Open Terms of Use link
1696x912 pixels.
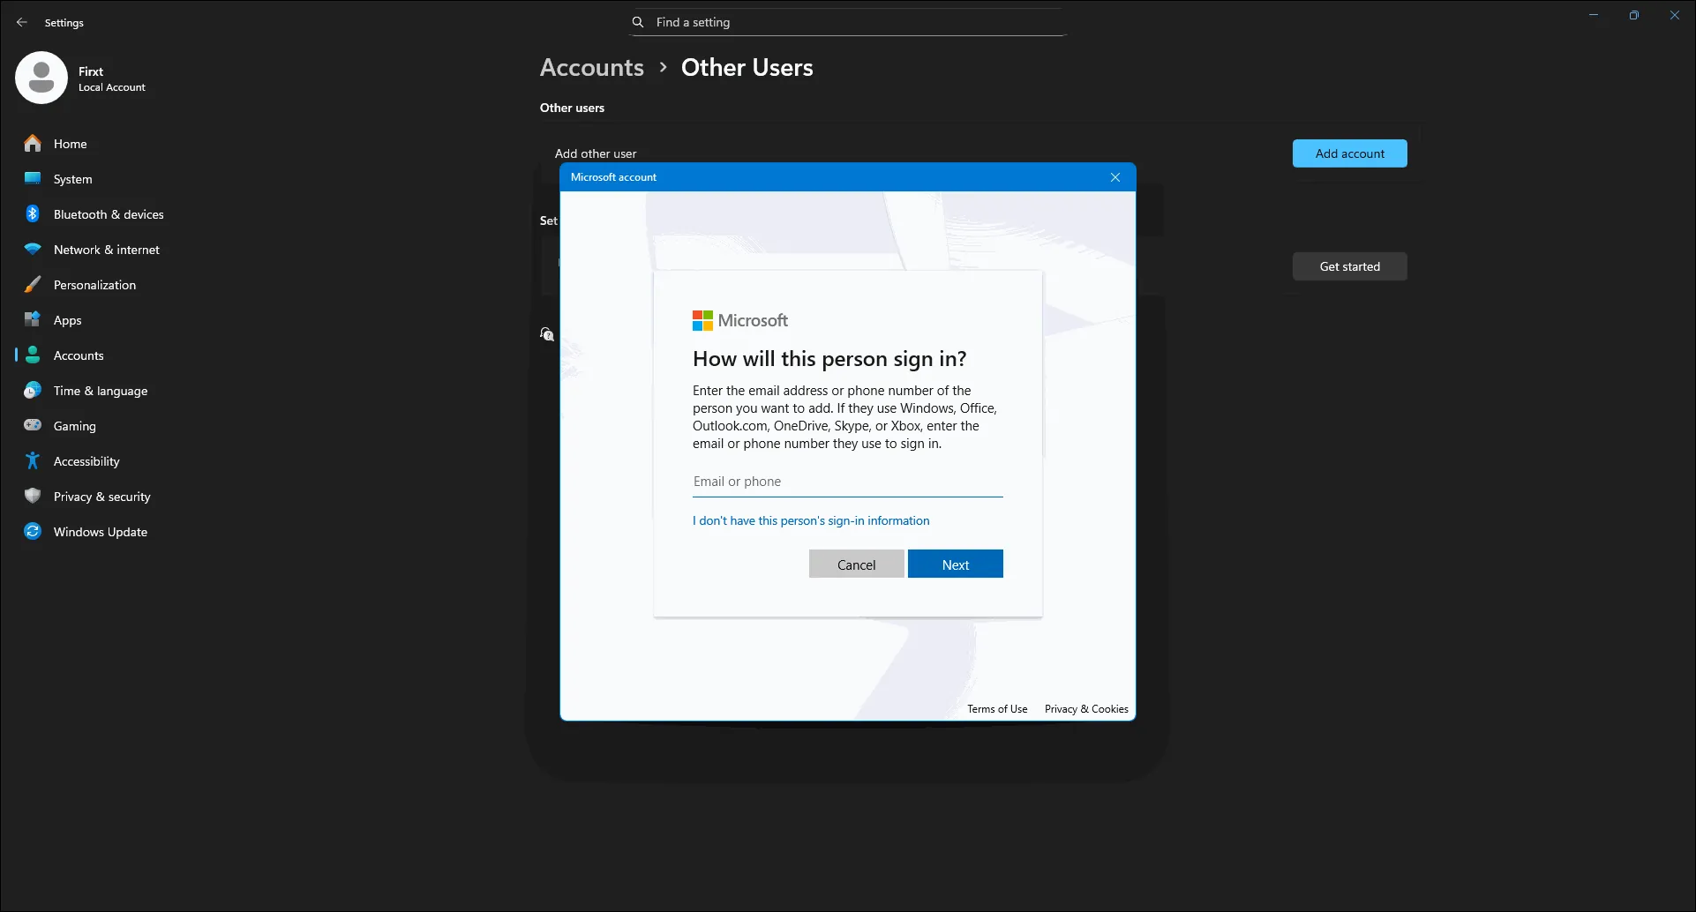[x=996, y=709]
